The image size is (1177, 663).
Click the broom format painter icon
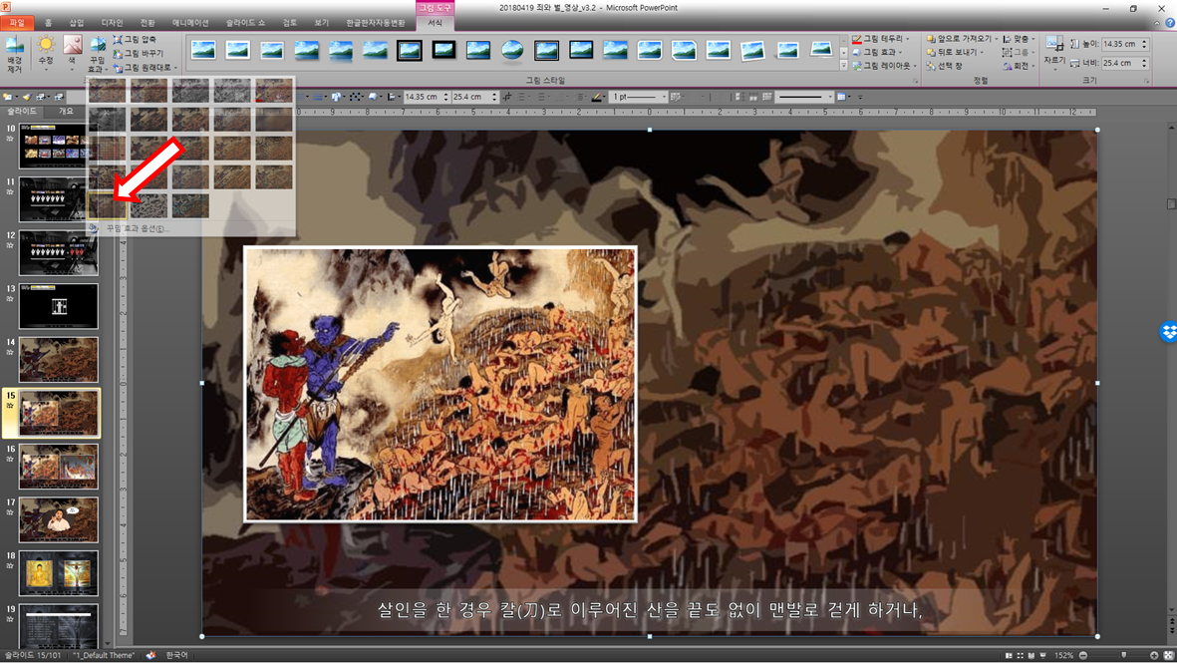[26, 97]
